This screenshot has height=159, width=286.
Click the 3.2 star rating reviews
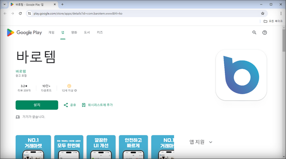pos(24,88)
